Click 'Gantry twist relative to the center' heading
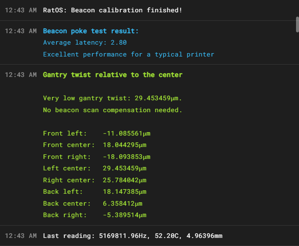The width and height of the screenshot is (299, 246). click(x=113, y=75)
